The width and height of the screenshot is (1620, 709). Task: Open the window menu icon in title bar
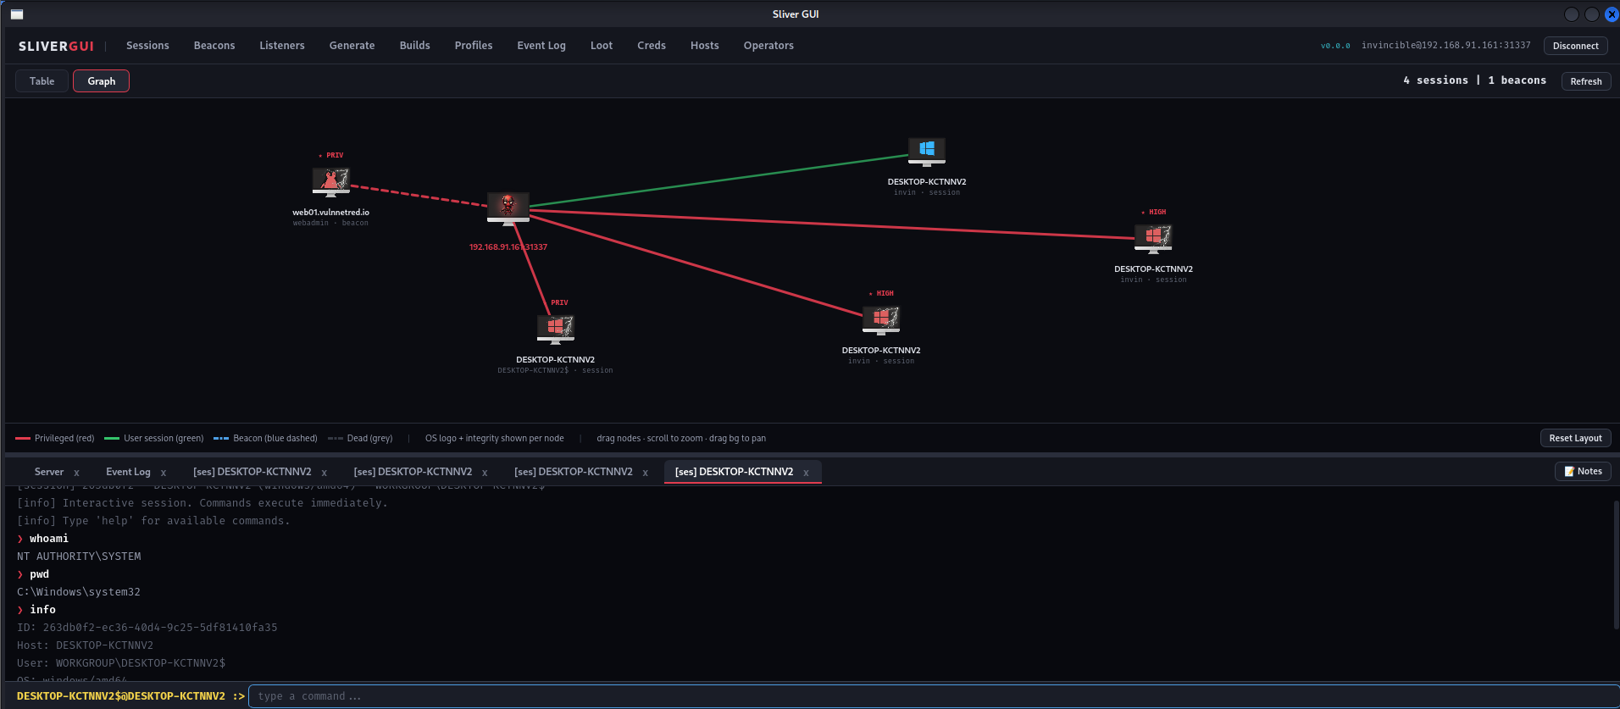(x=17, y=14)
